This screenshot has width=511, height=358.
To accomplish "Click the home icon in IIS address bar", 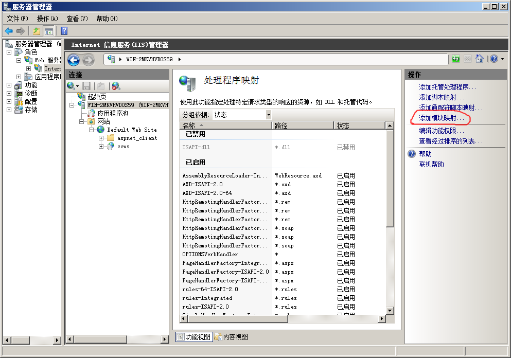I will 480,59.
